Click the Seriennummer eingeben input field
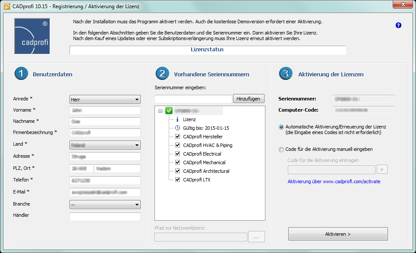 click(x=193, y=99)
